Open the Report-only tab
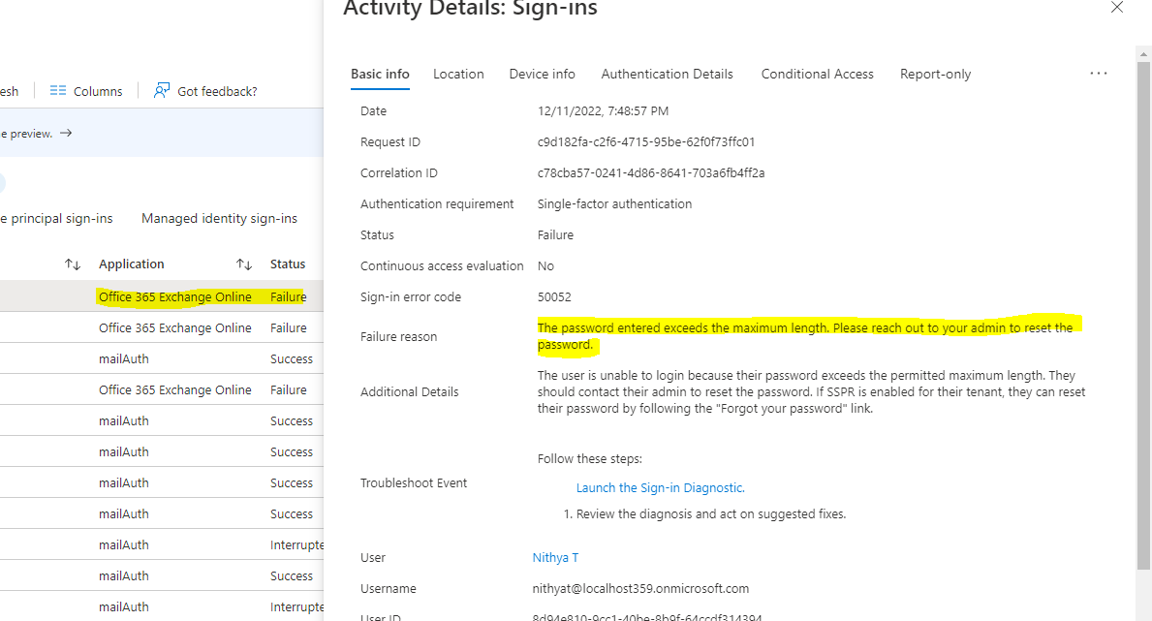 (x=935, y=75)
